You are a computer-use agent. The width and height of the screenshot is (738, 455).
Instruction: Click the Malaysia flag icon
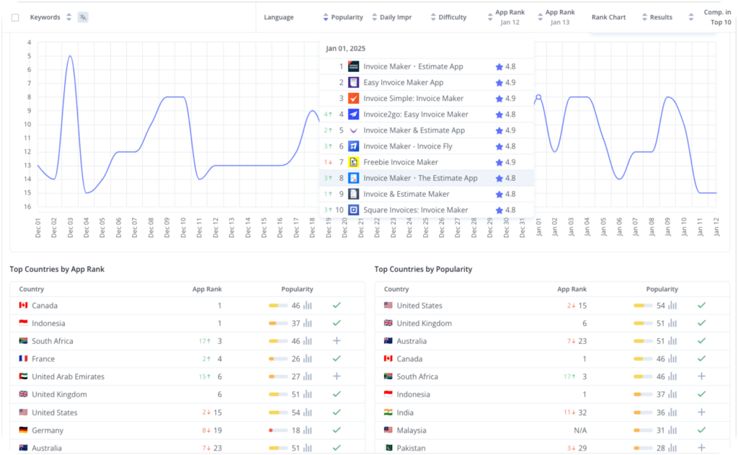pos(388,430)
